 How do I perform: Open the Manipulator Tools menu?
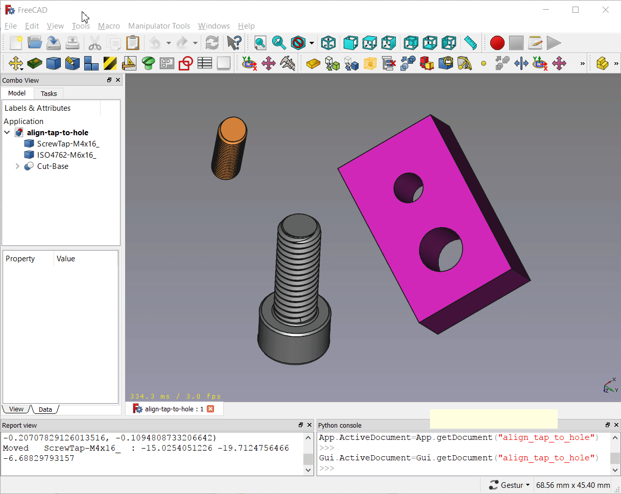coord(159,26)
